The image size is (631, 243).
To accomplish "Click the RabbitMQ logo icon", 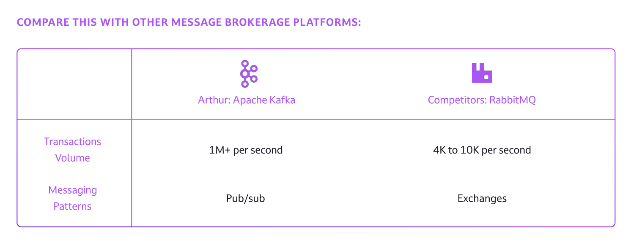I will pos(482,73).
